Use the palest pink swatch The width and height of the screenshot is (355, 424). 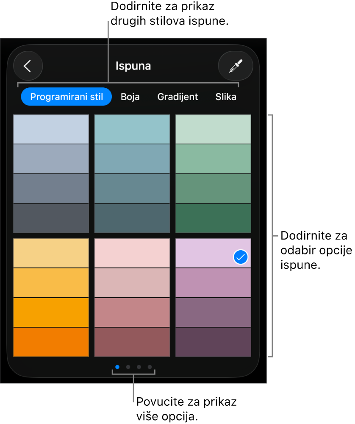pos(132,253)
